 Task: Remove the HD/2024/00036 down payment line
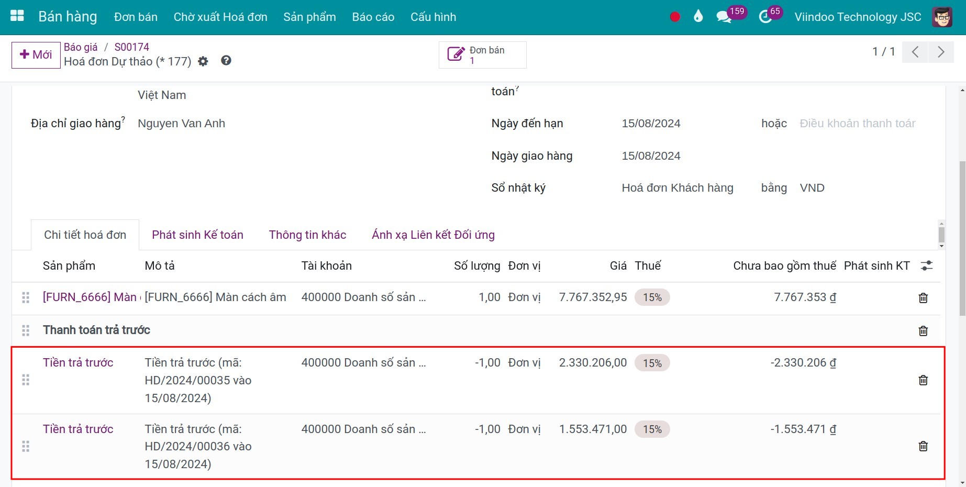[x=923, y=446]
